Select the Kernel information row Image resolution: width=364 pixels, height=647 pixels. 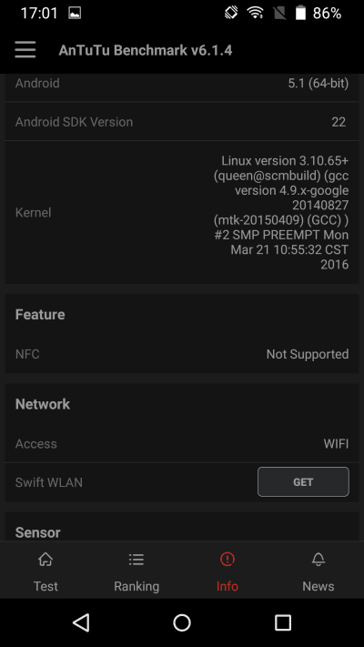click(x=182, y=213)
